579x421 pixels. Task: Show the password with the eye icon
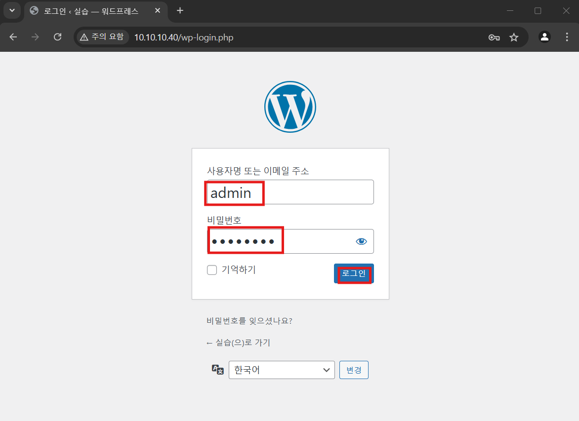(x=361, y=241)
